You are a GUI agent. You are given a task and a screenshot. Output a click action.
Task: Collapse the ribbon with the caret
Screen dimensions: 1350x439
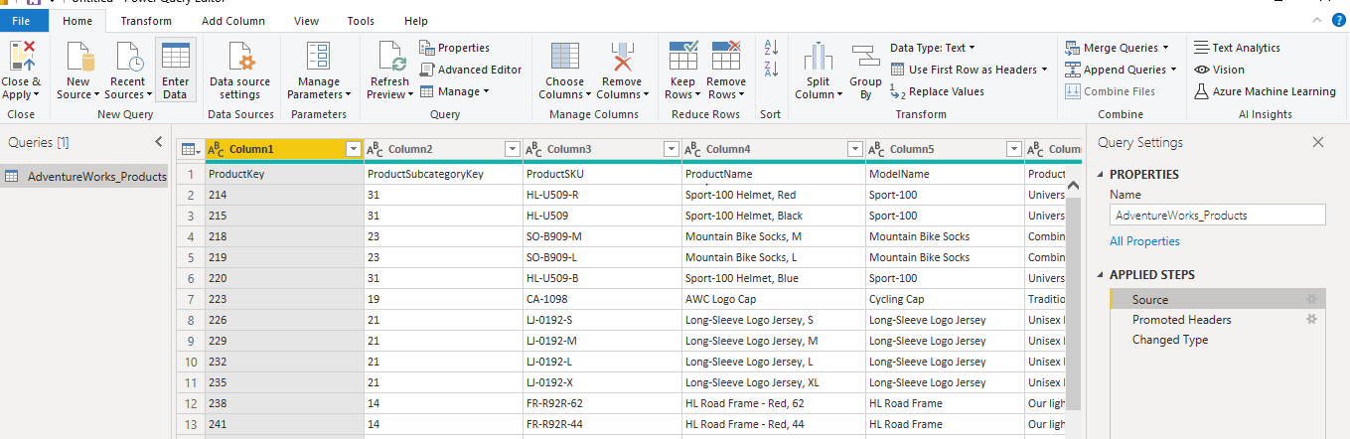(1315, 21)
